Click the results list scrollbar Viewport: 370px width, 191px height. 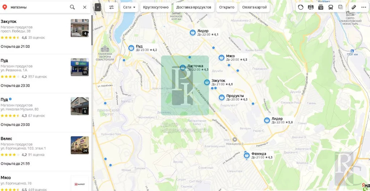tap(92, 30)
